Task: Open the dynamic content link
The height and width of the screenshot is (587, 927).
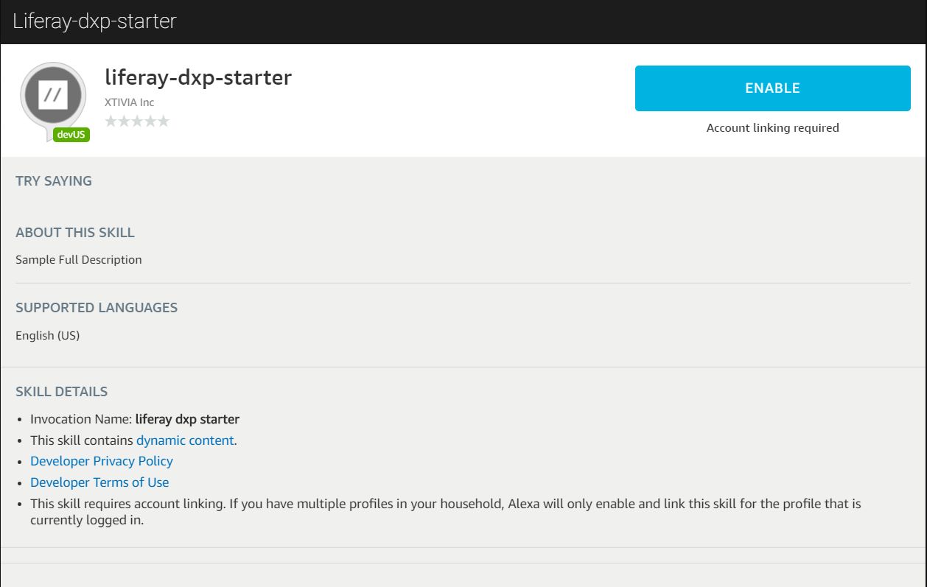Action: click(x=185, y=440)
